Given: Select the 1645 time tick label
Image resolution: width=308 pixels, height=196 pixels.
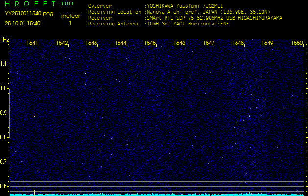Looking at the screenshot, I should coord(150,43).
